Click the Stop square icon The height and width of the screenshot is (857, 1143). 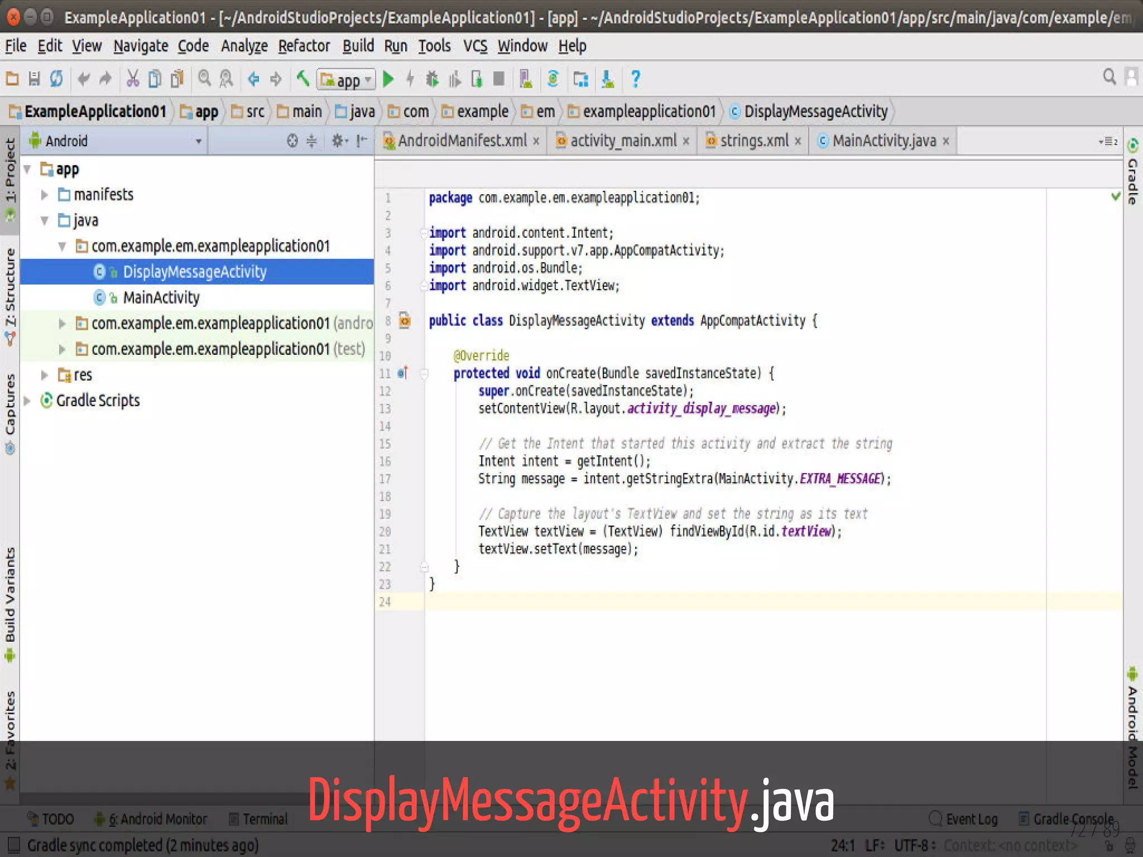[499, 79]
